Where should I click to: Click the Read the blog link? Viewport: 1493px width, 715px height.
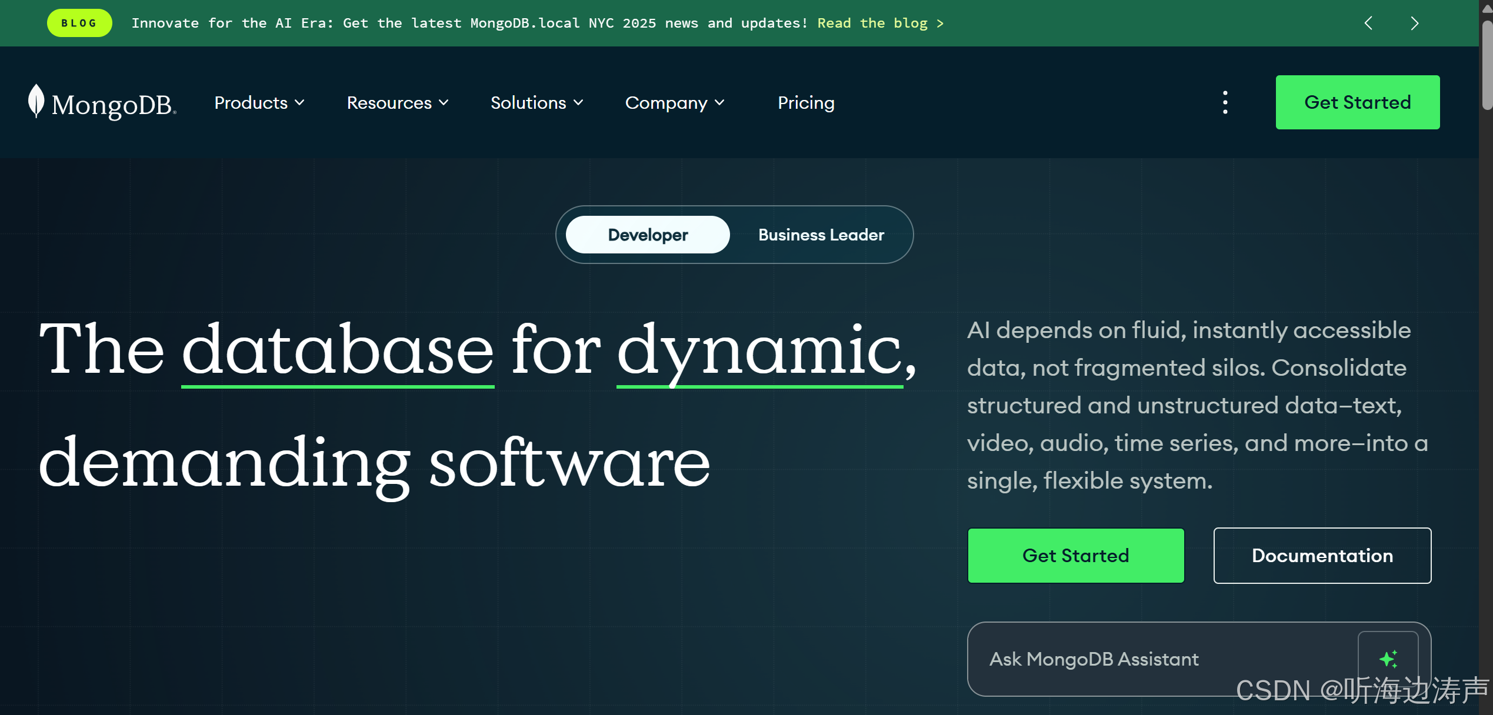(x=880, y=23)
